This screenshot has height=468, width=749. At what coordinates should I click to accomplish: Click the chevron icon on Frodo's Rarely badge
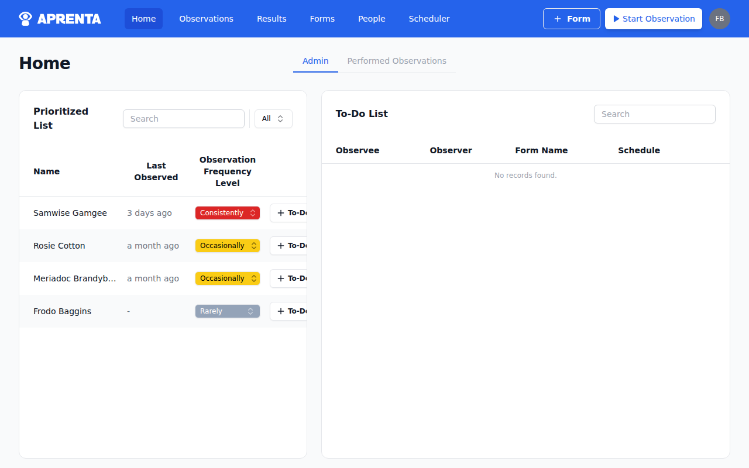point(251,311)
